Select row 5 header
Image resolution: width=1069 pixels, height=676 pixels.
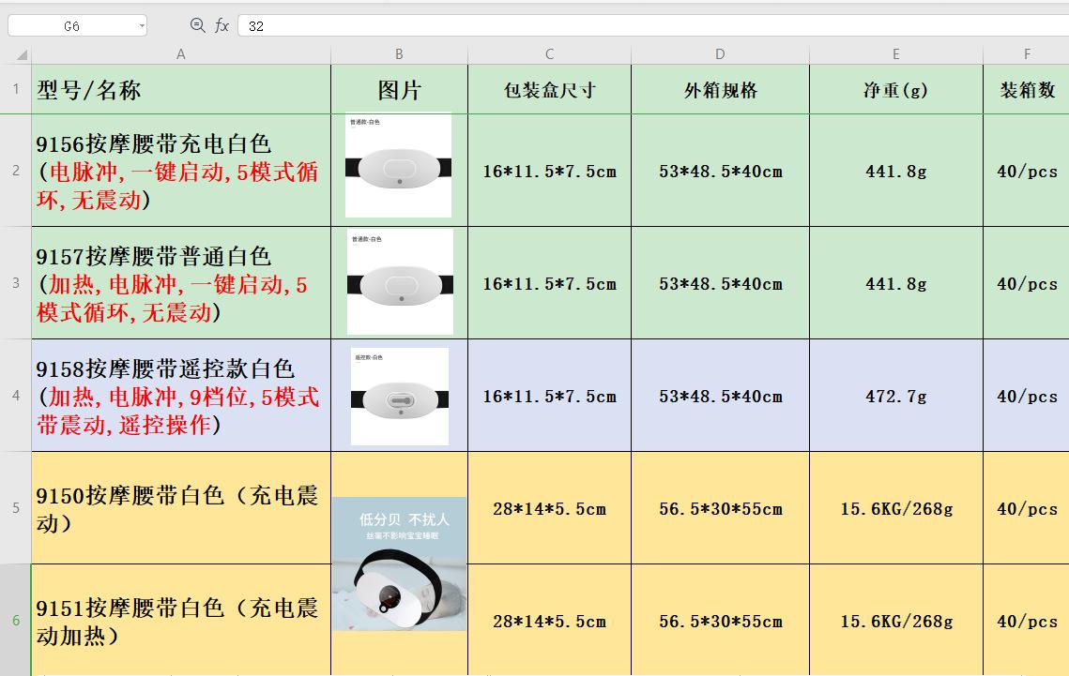click(x=16, y=507)
